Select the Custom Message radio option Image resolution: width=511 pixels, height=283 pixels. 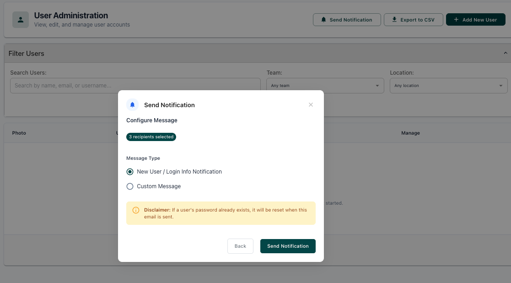coord(130,186)
